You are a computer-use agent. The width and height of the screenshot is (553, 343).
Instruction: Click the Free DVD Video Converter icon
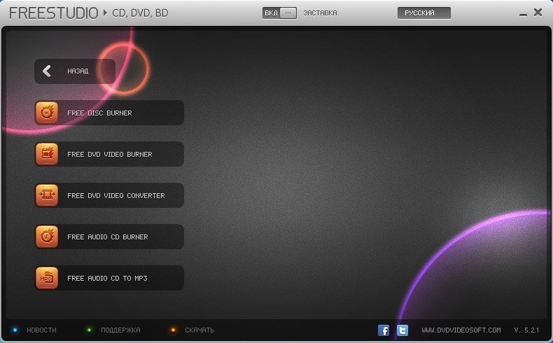(47, 195)
